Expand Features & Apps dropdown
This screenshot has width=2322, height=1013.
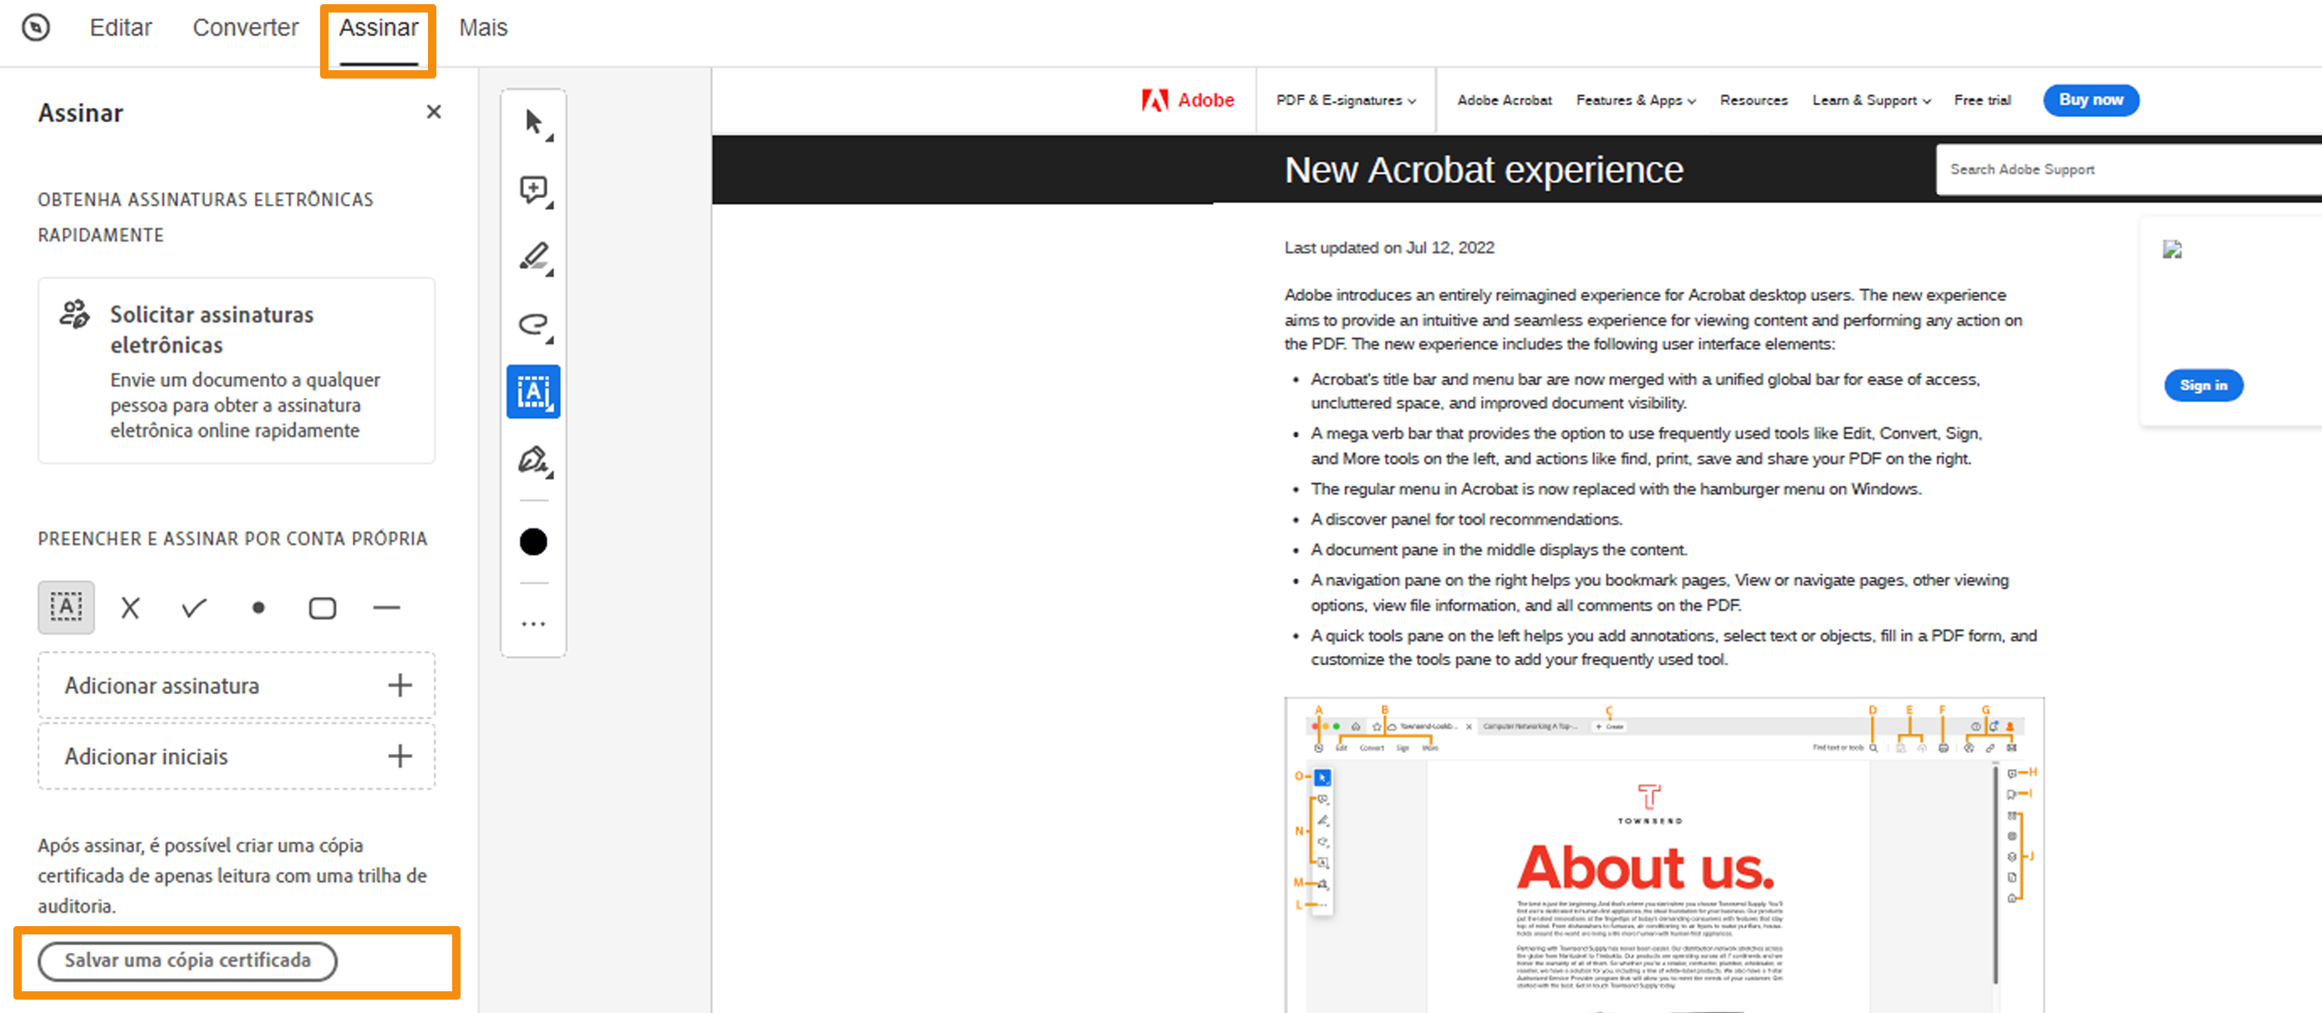(x=1635, y=100)
